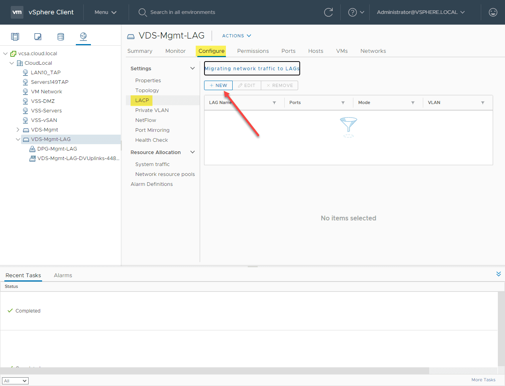
Task: Open the Menu dropdown
Action: [x=106, y=12]
